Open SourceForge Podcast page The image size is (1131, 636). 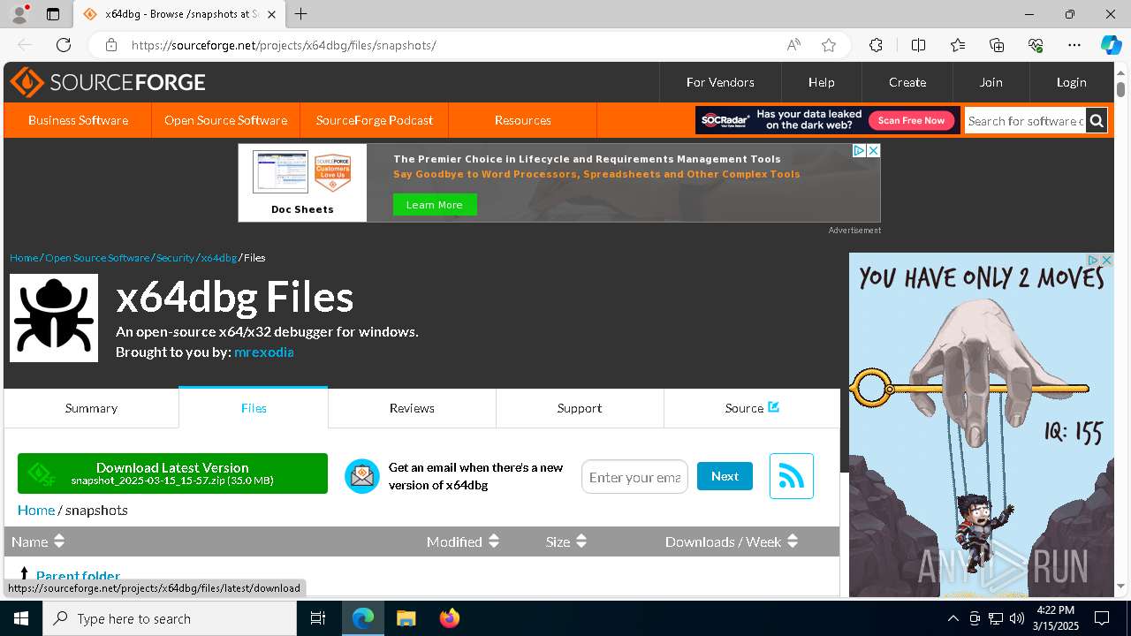[x=375, y=120]
